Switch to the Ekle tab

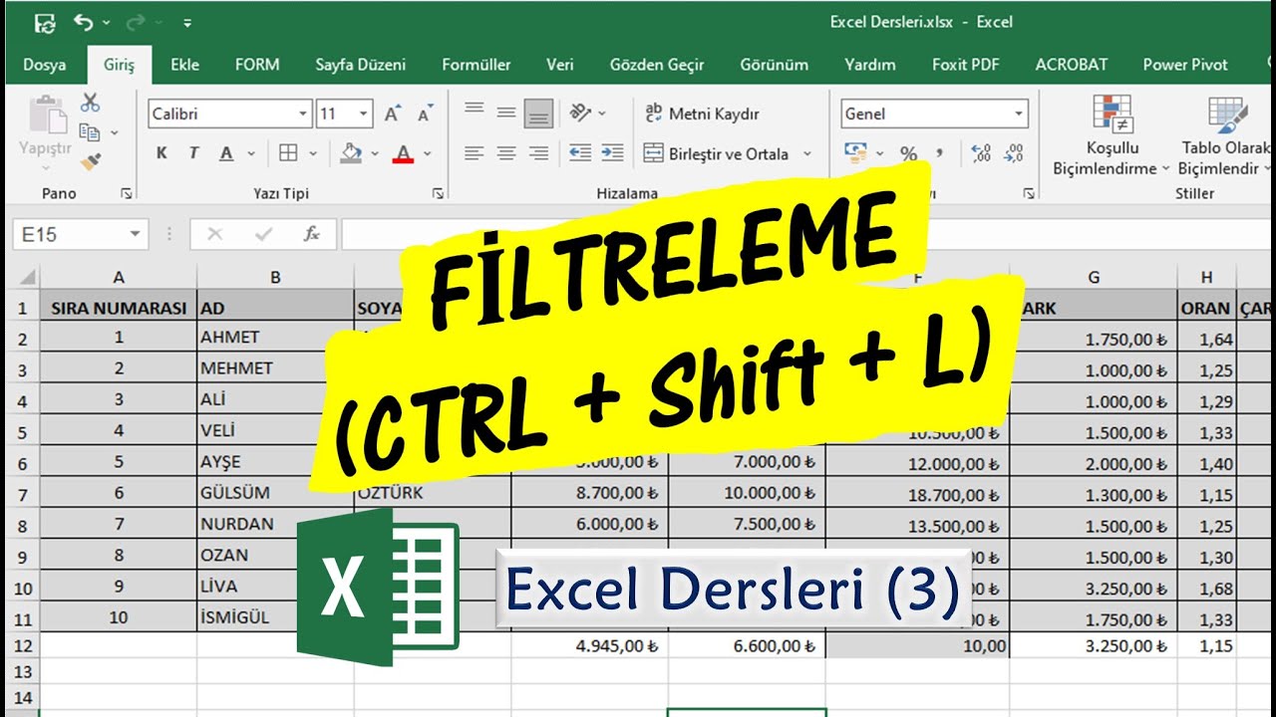[184, 65]
